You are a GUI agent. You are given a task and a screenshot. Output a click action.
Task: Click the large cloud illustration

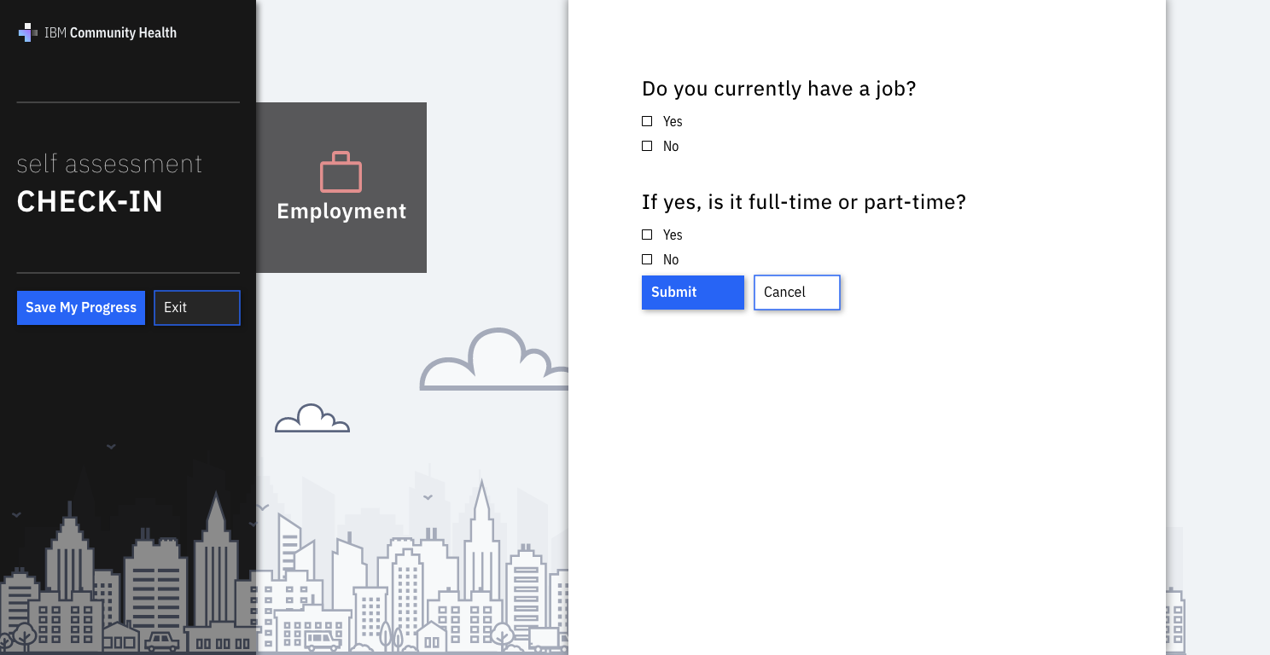click(x=495, y=362)
